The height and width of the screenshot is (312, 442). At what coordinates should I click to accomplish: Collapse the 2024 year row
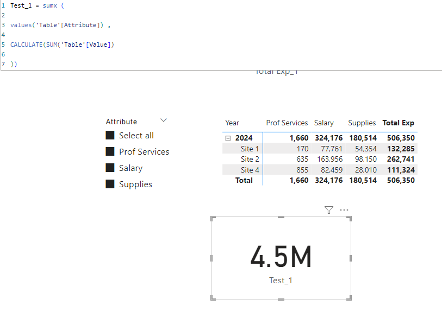pyautogui.click(x=228, y=138)
